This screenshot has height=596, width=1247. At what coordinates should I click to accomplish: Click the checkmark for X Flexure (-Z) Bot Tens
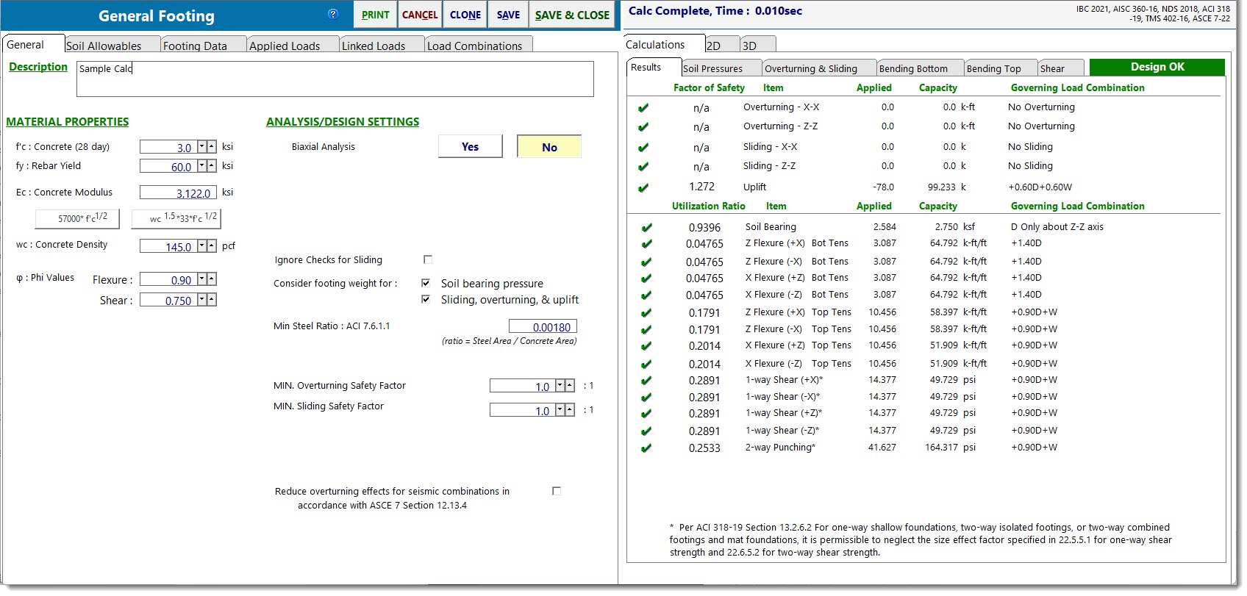646,295
